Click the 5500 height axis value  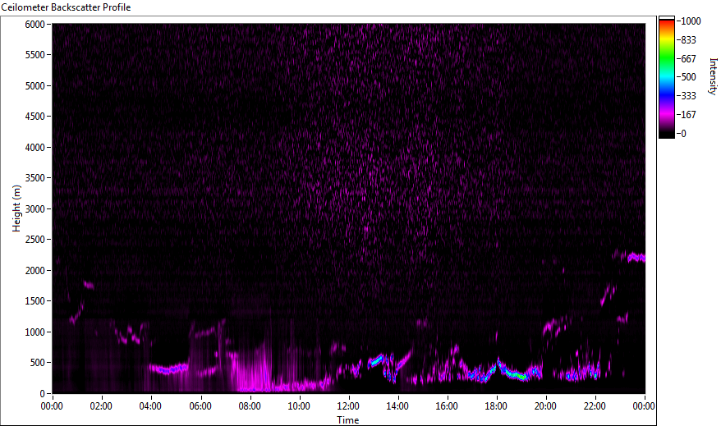coord(35,55)
